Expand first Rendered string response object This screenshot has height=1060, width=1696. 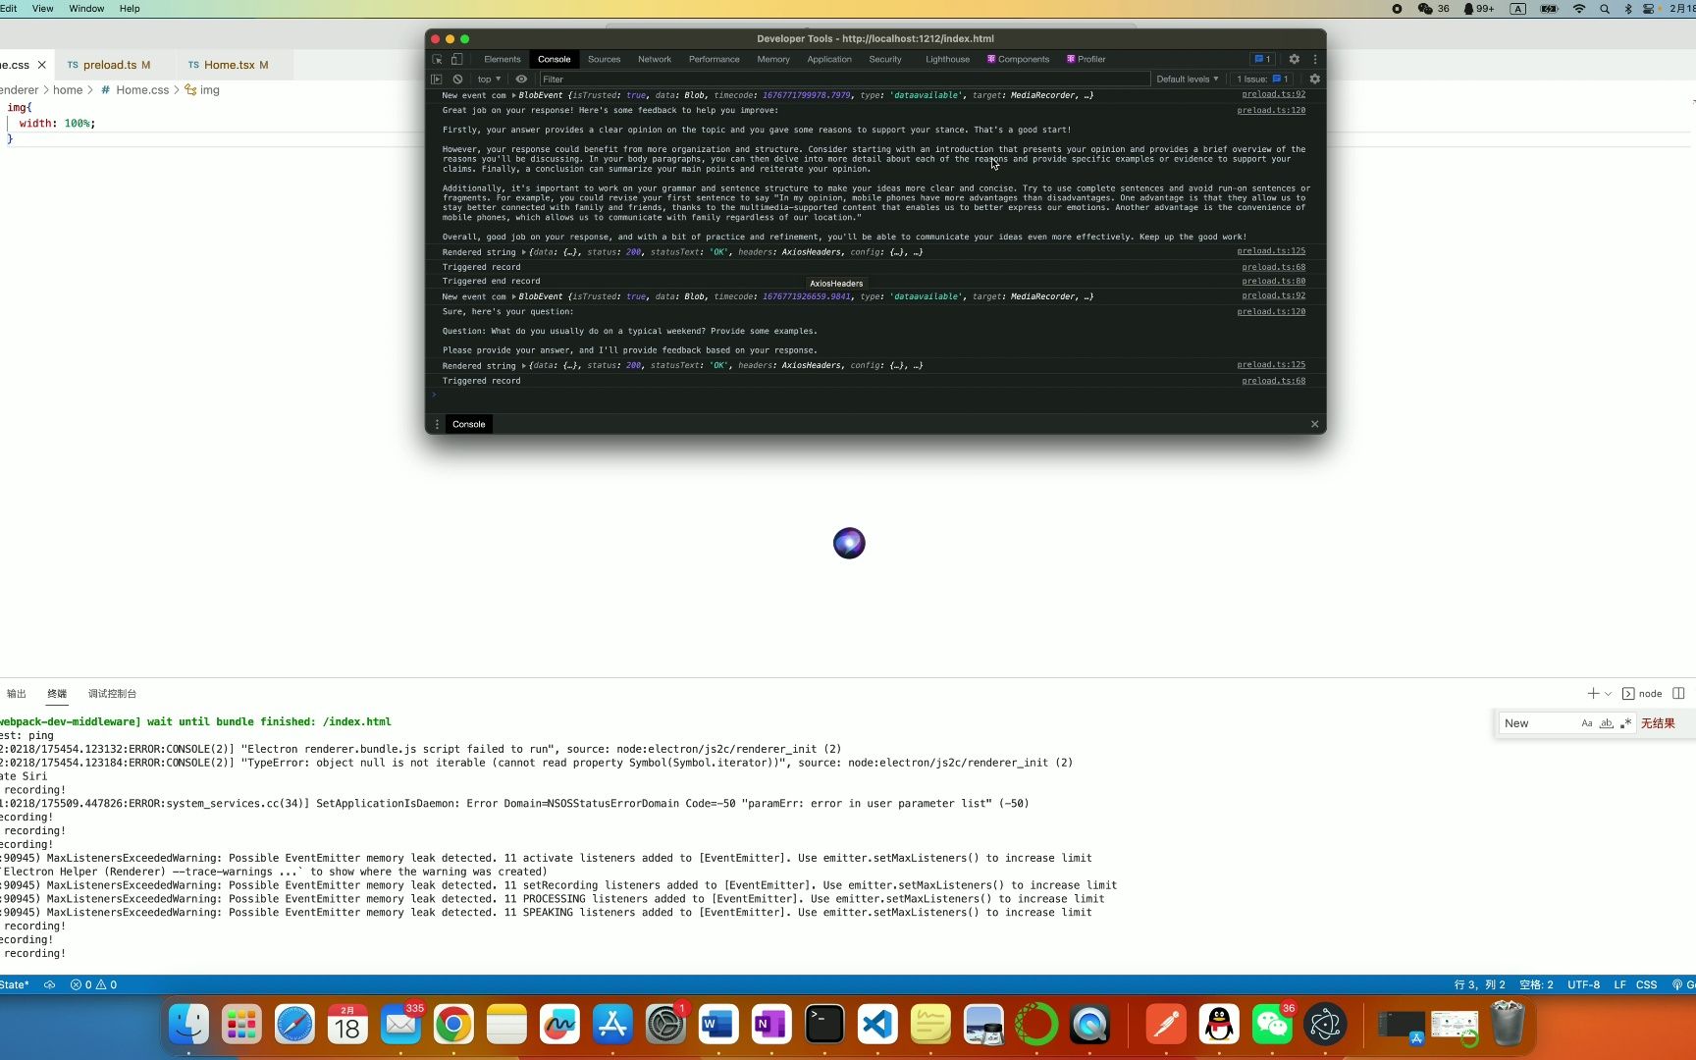tap(523, 252)
